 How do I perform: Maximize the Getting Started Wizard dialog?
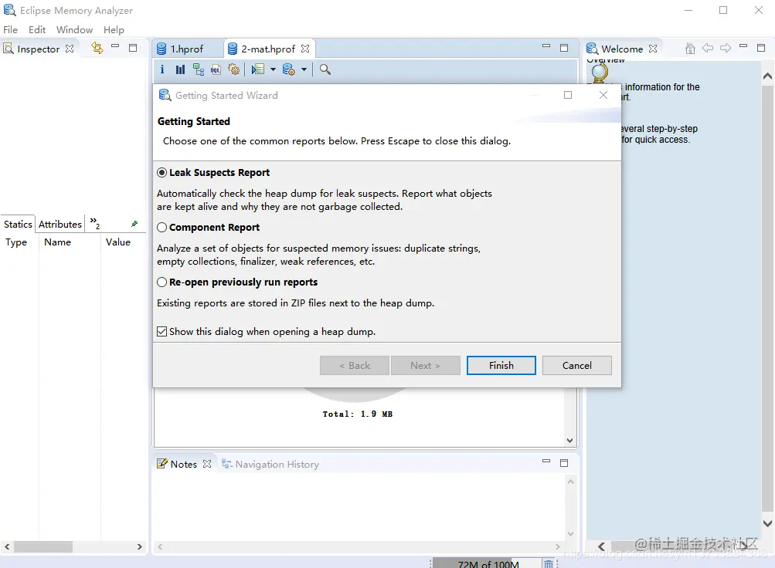568,95
